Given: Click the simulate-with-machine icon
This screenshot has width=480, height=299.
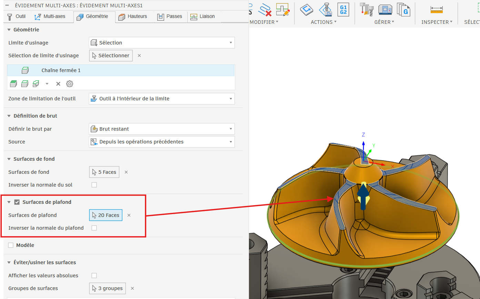Looking at the screenshot, I should (x=325, y=9).
